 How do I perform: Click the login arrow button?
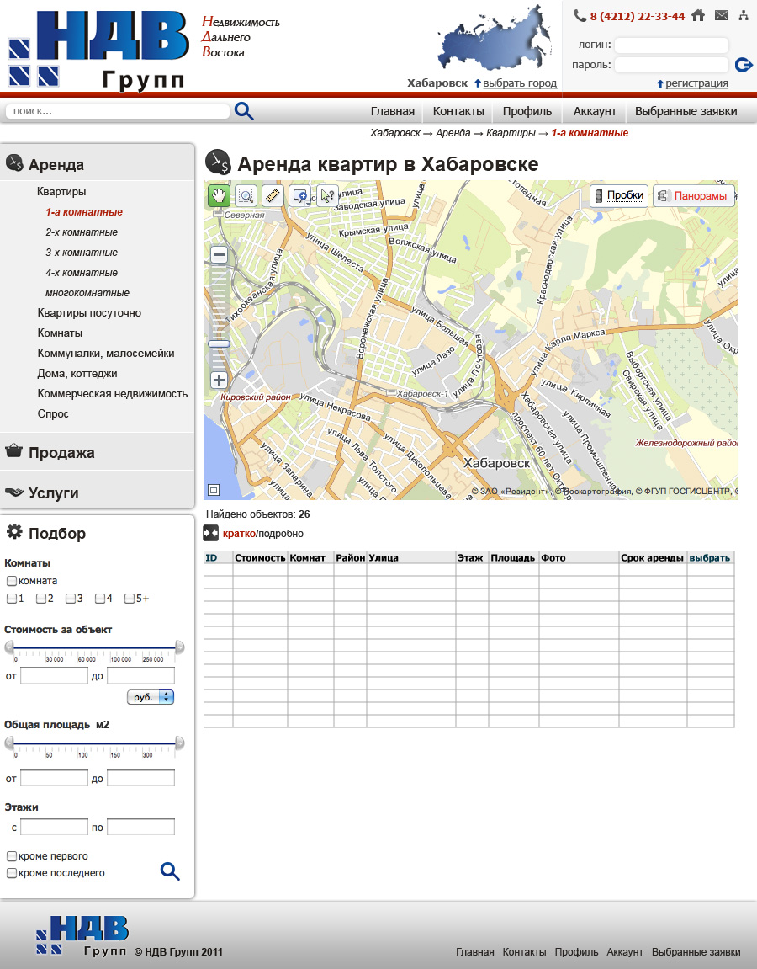point(743,65)
